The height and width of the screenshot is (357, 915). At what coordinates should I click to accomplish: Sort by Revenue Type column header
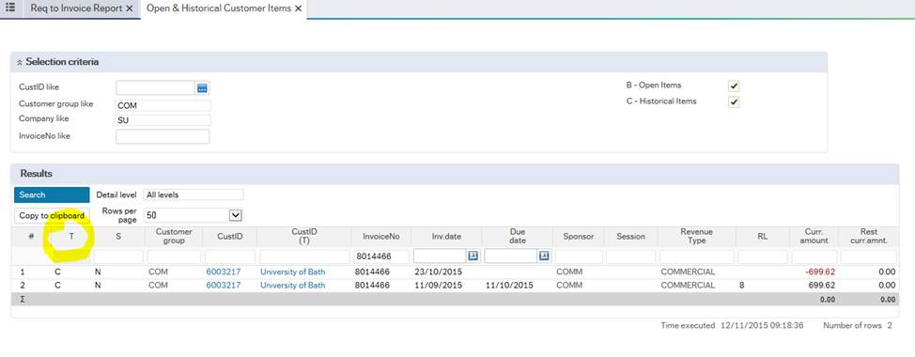coord(696,236)
